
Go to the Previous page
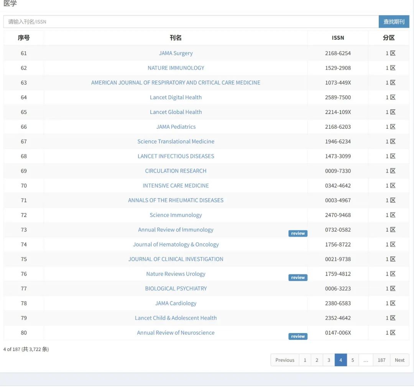click(285, 360)
